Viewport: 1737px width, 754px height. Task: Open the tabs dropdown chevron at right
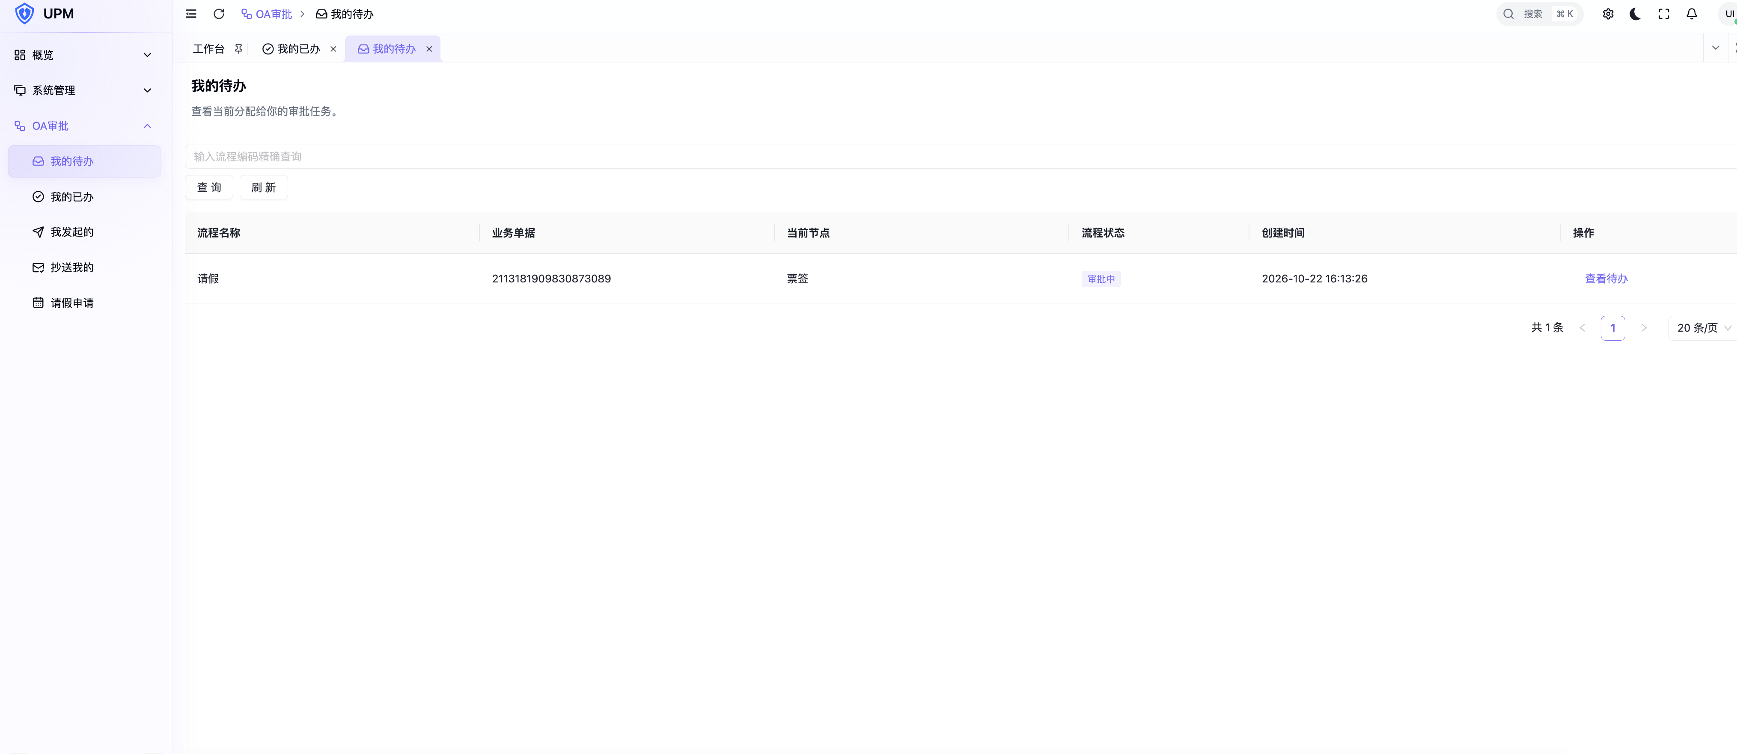pyautogui.click(x=1716, y=48)
